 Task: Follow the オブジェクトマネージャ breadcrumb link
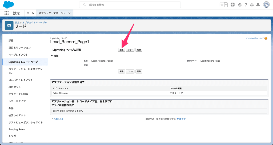[x=34, y=22]
